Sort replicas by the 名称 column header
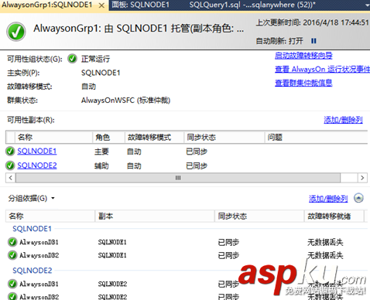This screenshot has width=370, height=300. point(53,137)
